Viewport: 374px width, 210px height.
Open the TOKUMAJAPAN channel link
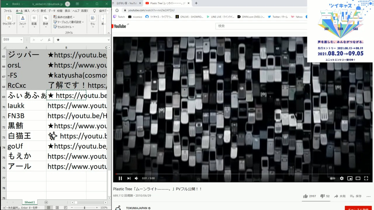[137, 208]
